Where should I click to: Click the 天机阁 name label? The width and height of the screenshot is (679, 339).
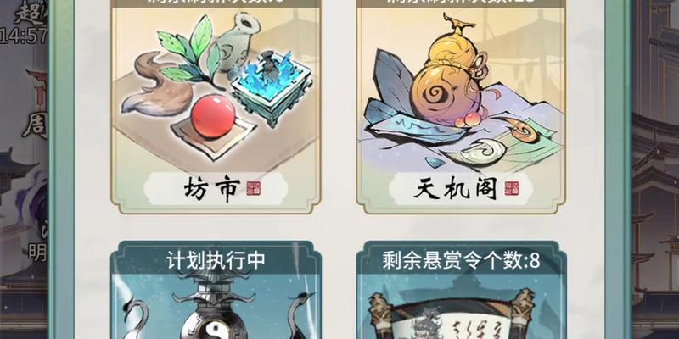point(455,189)
